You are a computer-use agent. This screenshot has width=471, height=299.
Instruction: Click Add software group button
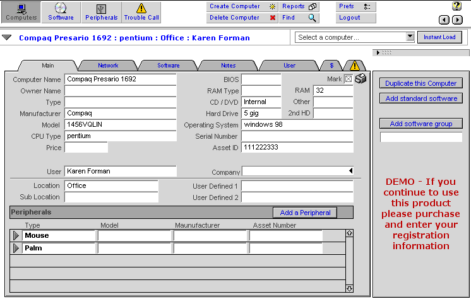pyautogui.click(x=421, y=124)
